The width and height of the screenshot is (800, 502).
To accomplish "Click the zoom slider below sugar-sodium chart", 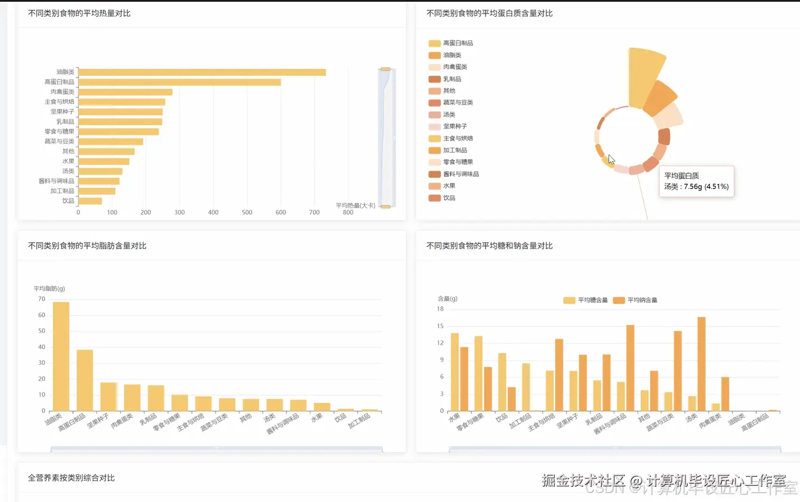I will tap(615, 449).
